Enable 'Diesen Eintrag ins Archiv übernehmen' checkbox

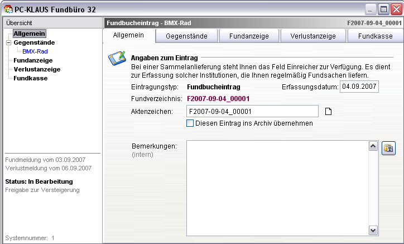click(190, 123)
